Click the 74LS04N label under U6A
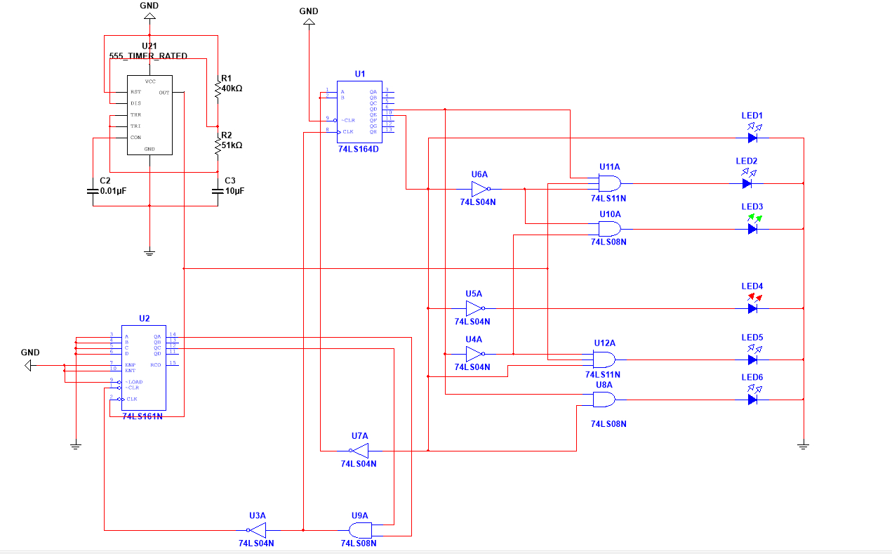Image resolution: width=892 pixels, height=554 pixels. 478,202
